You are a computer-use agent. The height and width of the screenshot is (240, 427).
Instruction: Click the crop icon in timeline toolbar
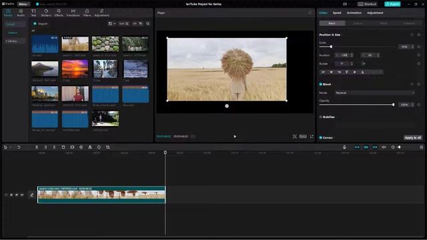coord(108,147)
